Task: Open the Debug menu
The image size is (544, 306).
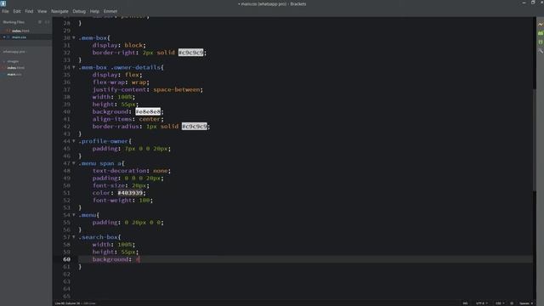Action: tap(79, 11)
